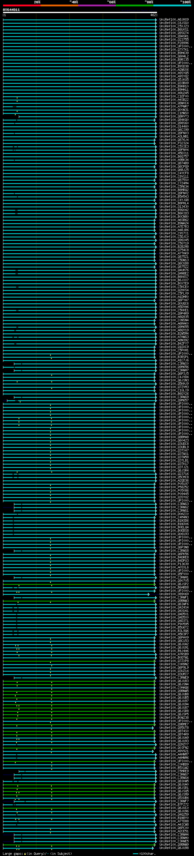The image size is (194, 856).
Task: Select the UniRef100_A9U245 label
Action: 174,93
